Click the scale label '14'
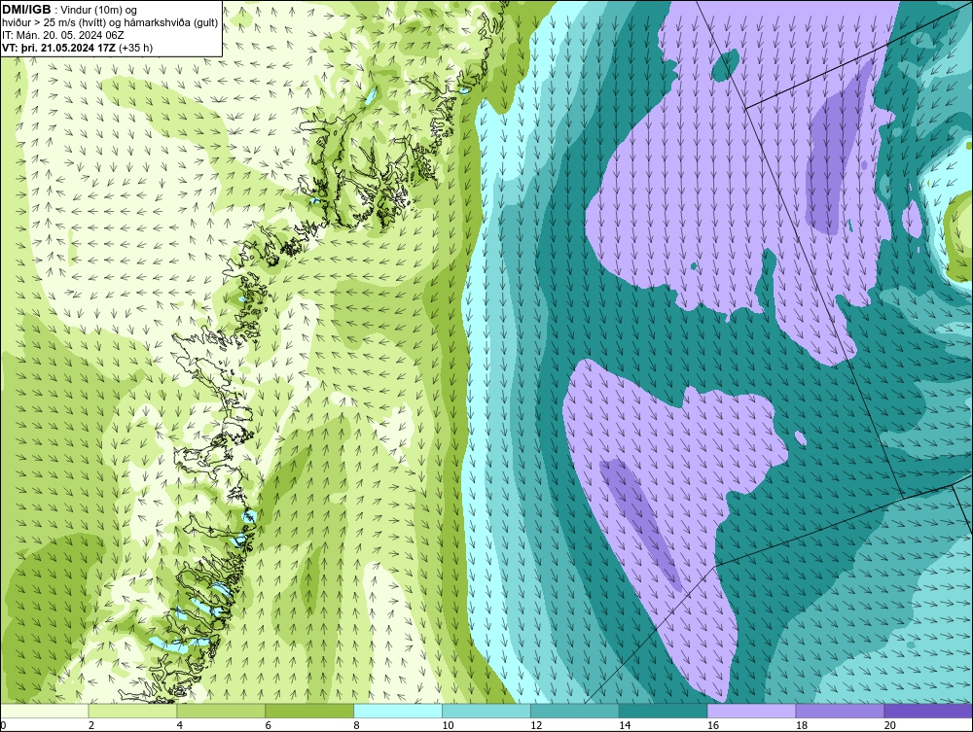The width and height of the screenshot is (973, 732). [x=625, y=725]
